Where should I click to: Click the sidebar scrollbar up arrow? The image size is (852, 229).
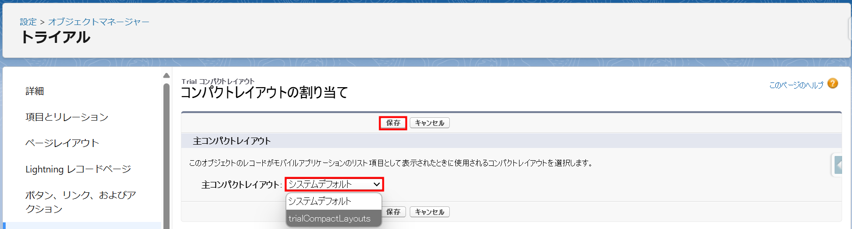point(166,75)
